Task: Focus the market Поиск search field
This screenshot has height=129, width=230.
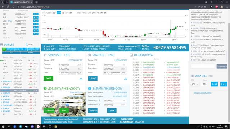Action: (32, 44)
